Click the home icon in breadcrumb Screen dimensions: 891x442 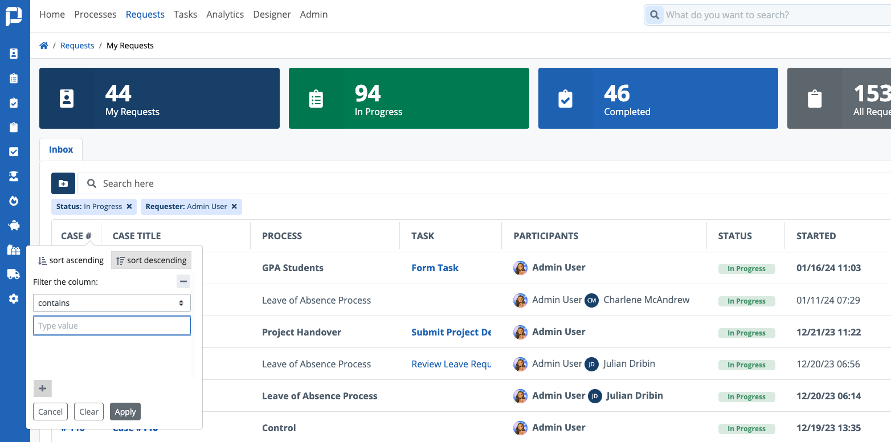point(43,46)
